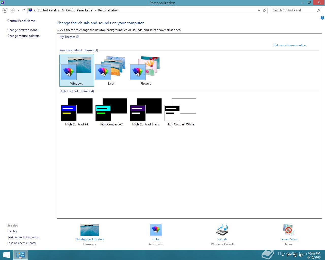Click Get more themes online
Screen dimensions: 325x260
pos(289,45)
